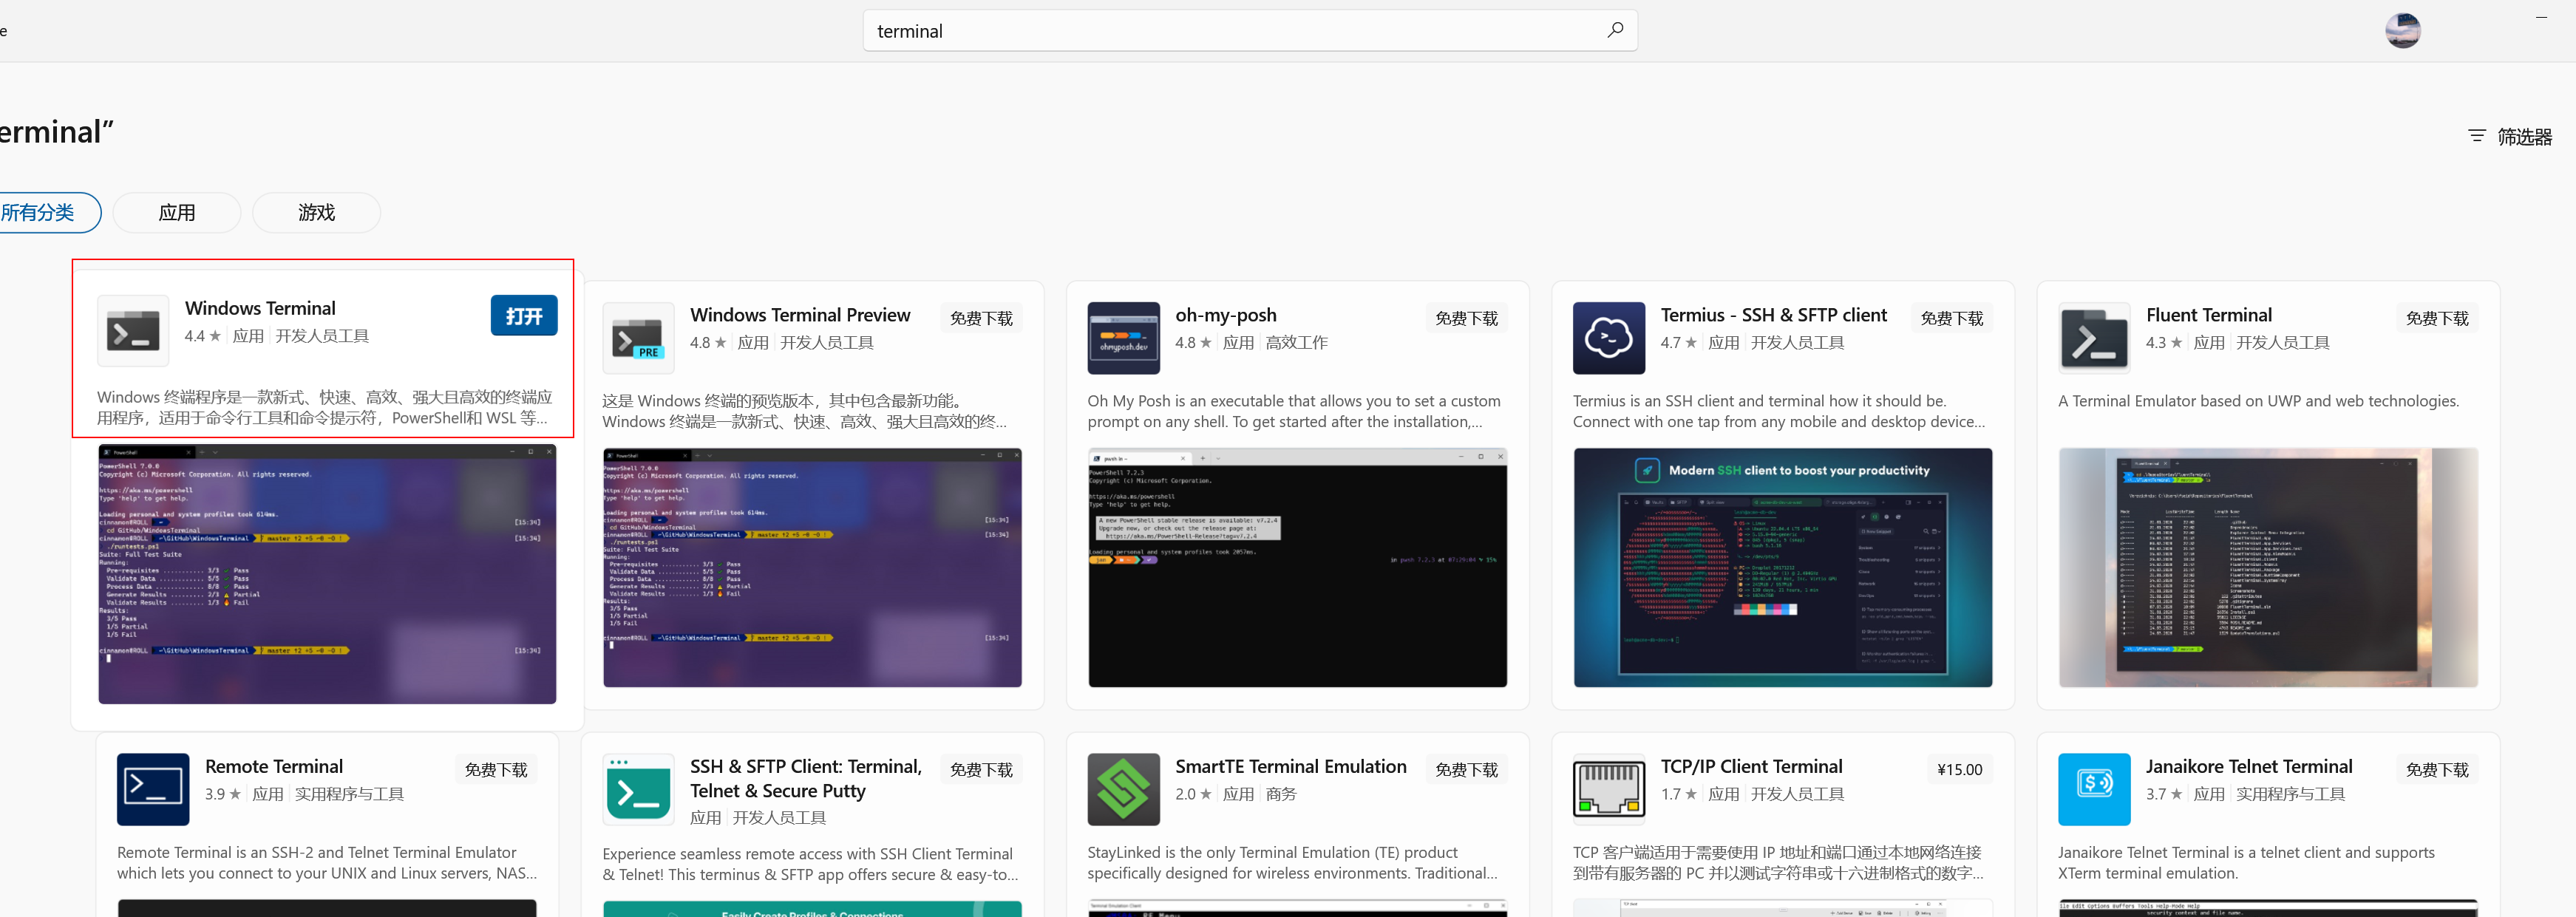
Task: Click 免费下载 for Janaikore Telnet Terminal
Action: click(2437, 769)
